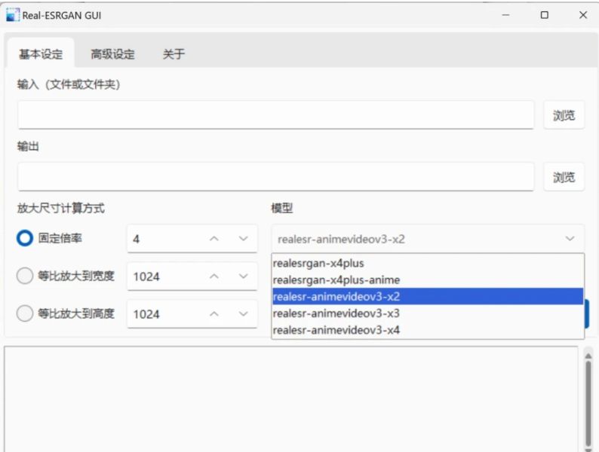Select the 等比放大到宽度 radio button
Image resolution: width=599 pixels, height=452 pixels.
tap(25, 276)
